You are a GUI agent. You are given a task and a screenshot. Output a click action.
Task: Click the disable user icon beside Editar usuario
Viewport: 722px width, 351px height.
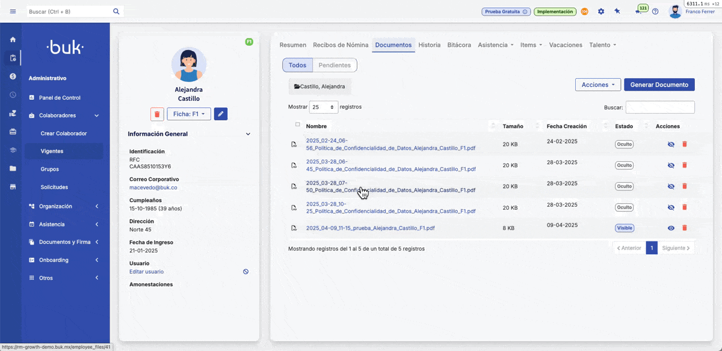tap(245, 272)
